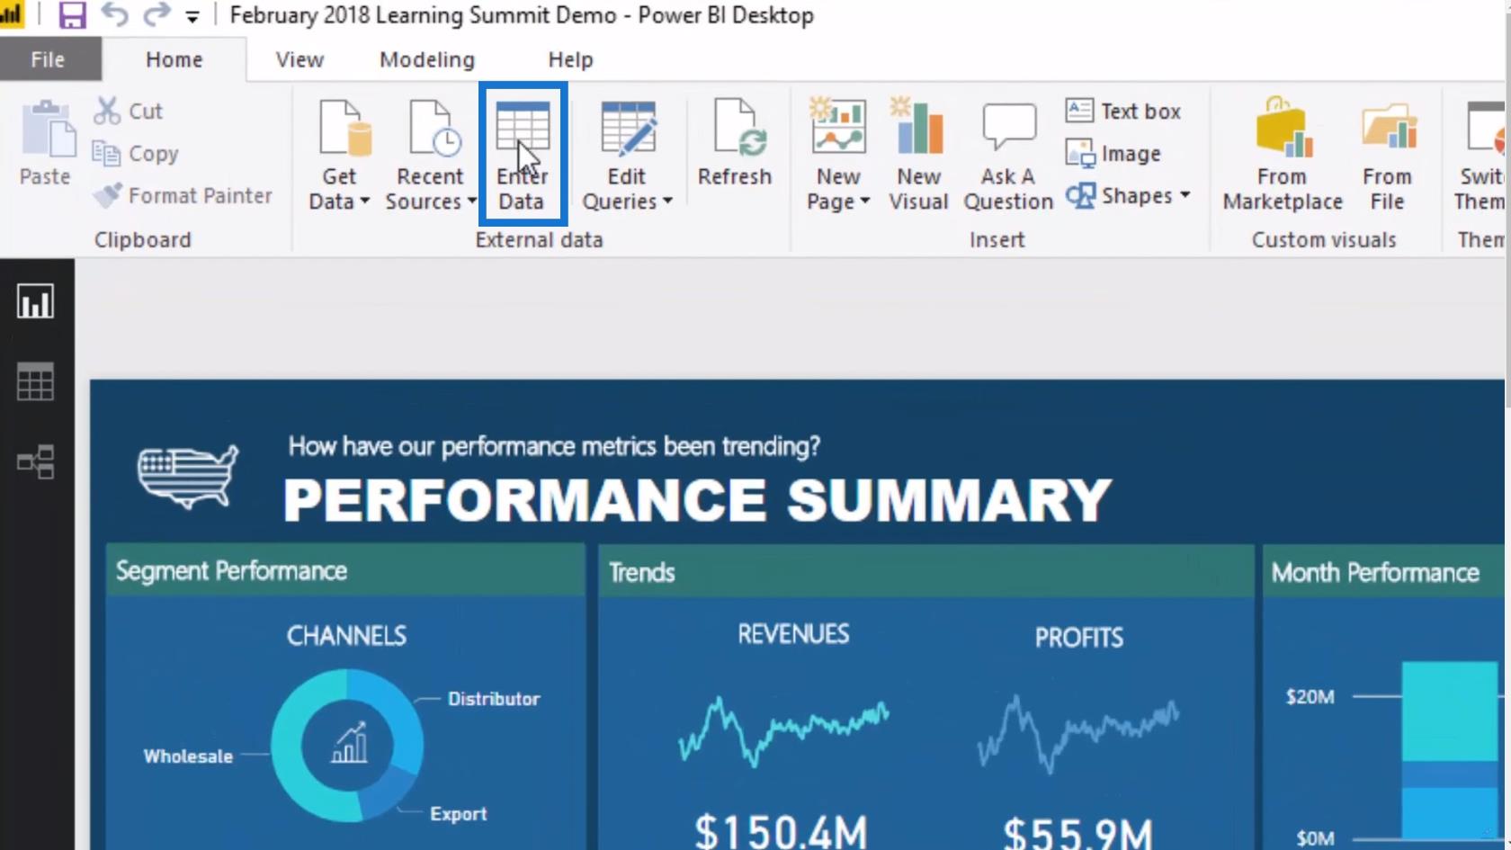This screenshot has width=1511, height=850.
Task: Click the REVENUES chart title
Action: pos(793,634)
